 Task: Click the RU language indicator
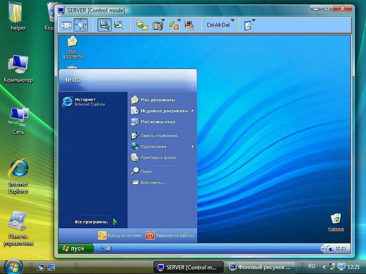tap(312, 266)
